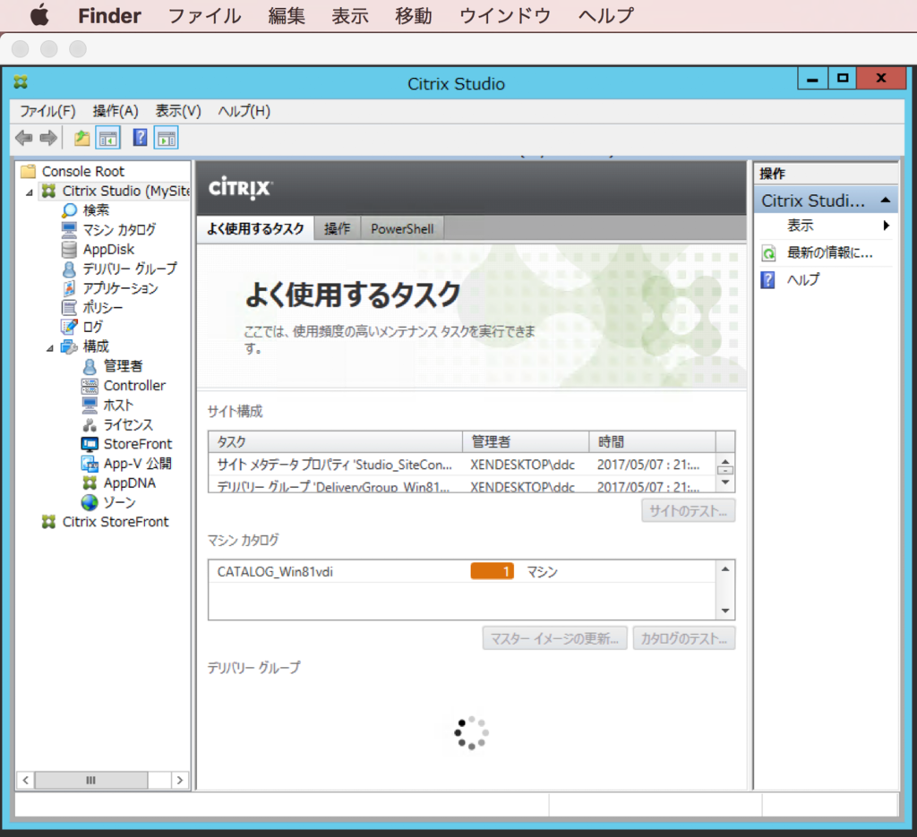Switch to the よく使用するタスク tab

[255, 228]
